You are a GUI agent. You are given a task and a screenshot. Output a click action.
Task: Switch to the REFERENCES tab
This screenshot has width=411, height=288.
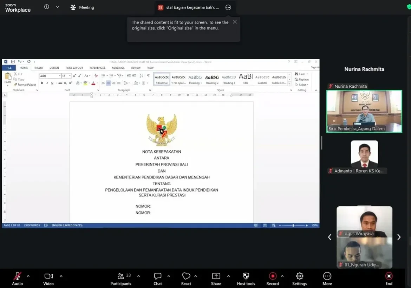(x=97, y=68)
